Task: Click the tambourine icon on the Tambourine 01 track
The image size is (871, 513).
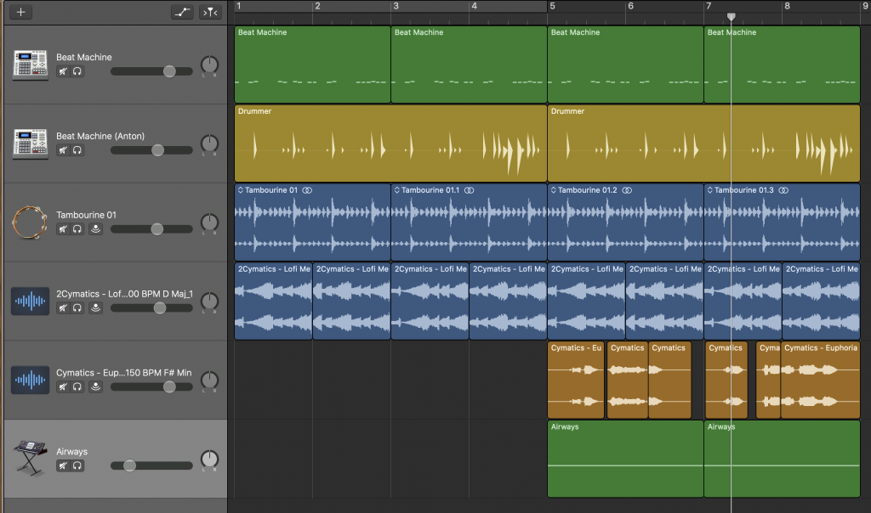Action: 30,222
